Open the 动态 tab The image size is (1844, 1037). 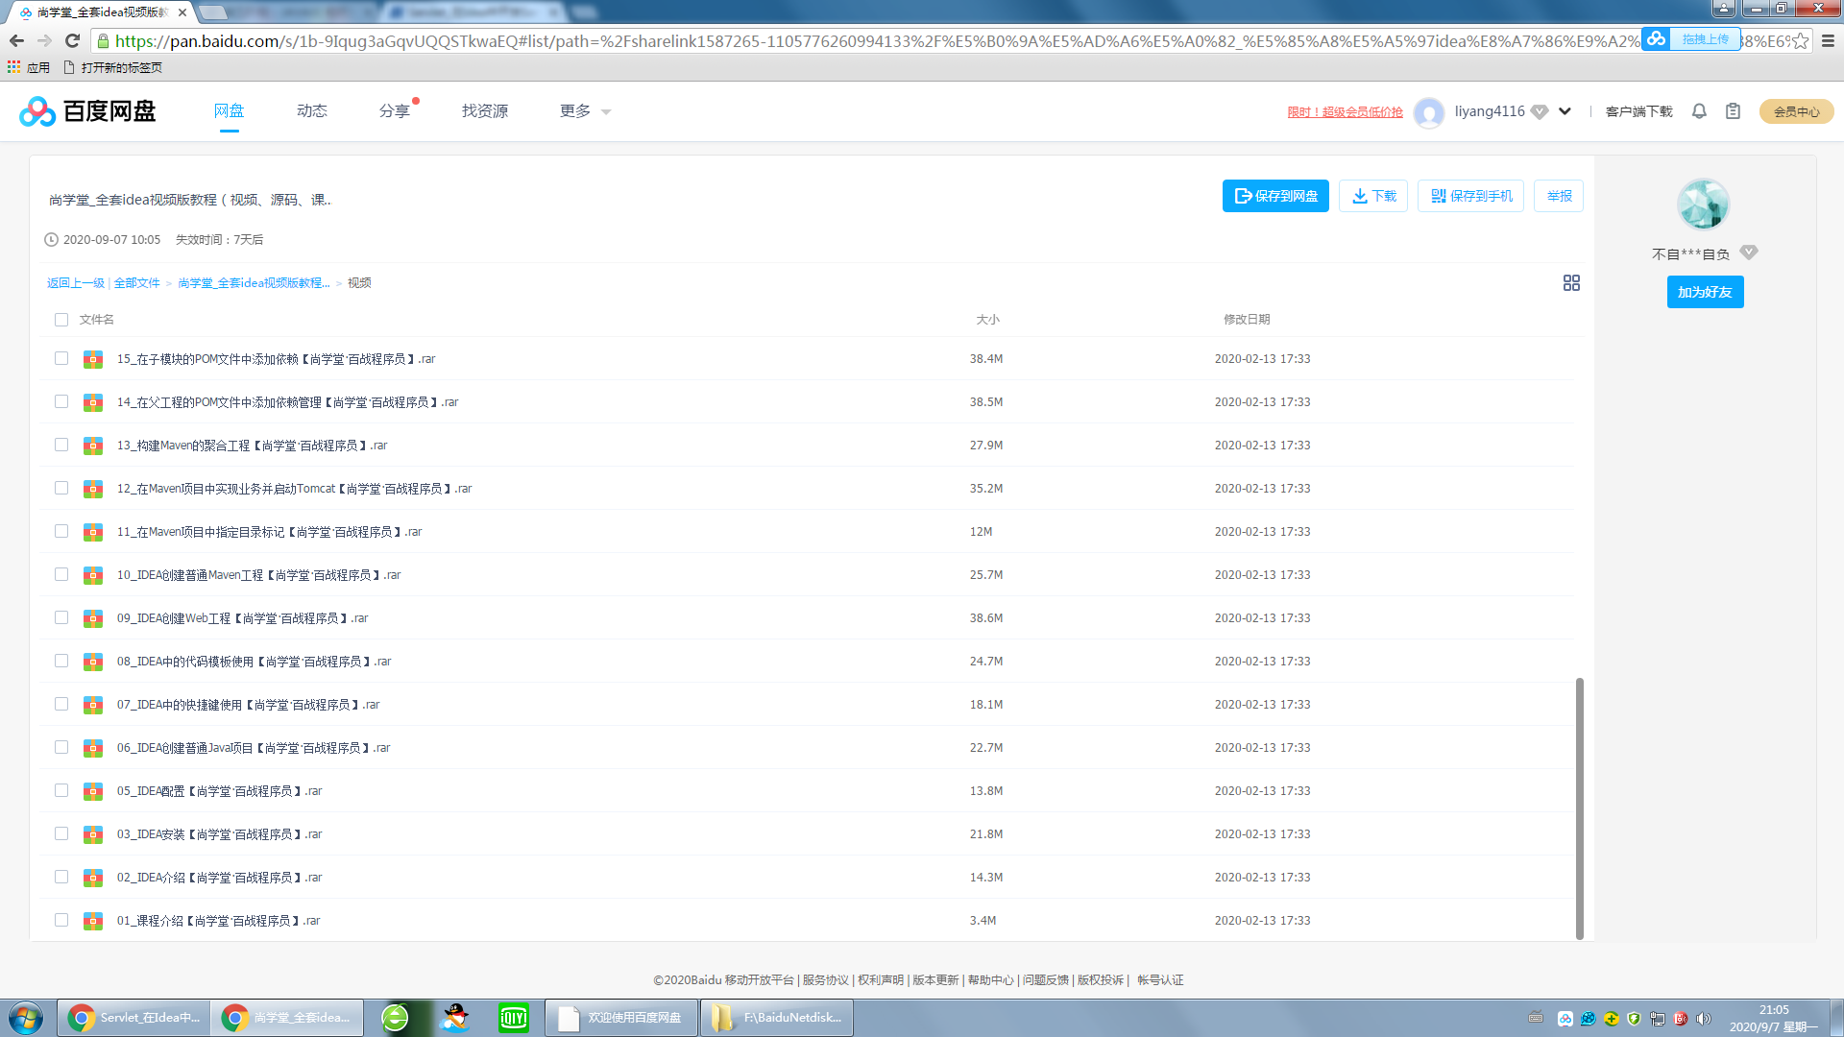pos(312,111)
